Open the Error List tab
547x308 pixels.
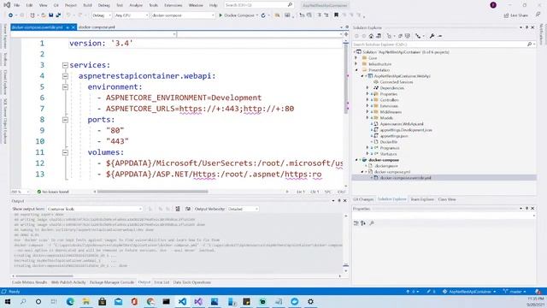coord(162,282)
